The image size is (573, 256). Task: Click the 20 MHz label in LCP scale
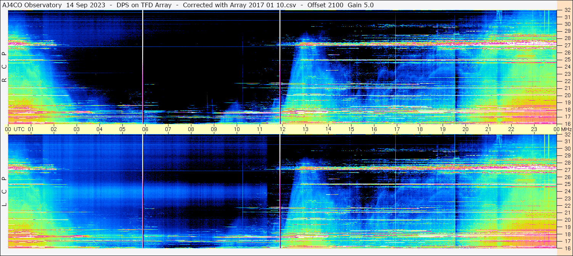point(567,220)
